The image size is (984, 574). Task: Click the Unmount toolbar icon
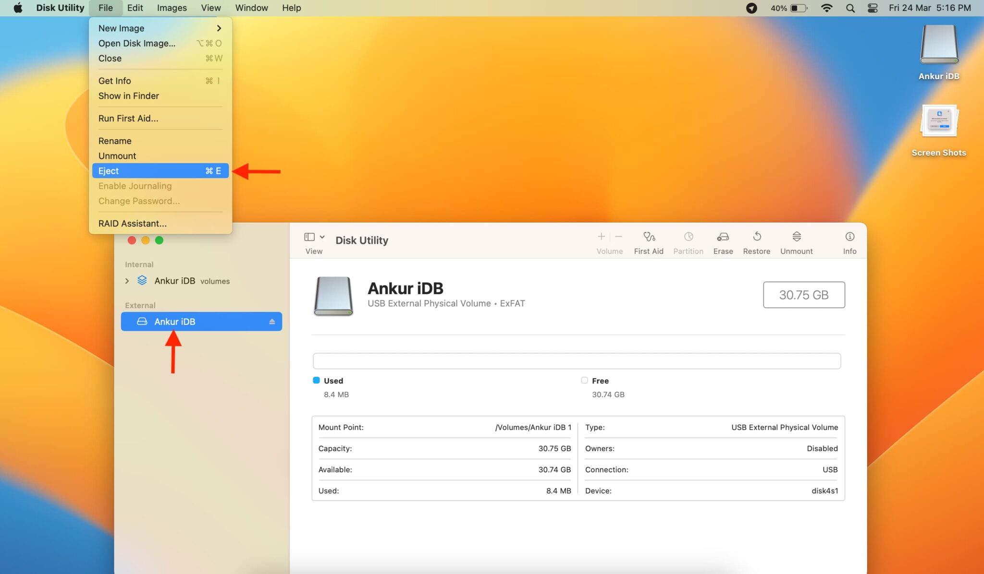coord(797,237)
